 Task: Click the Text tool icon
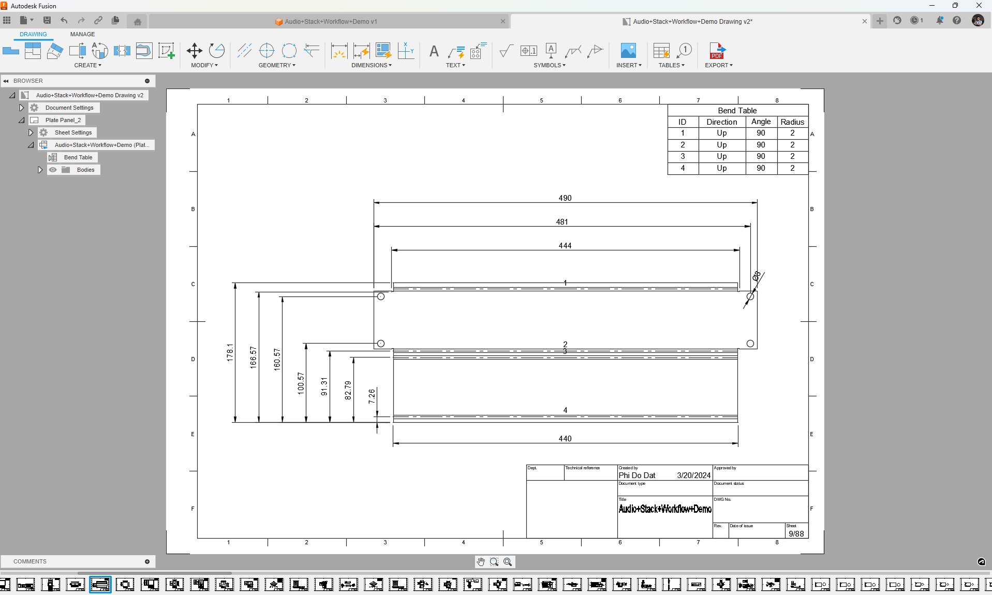tap(434, 51)
